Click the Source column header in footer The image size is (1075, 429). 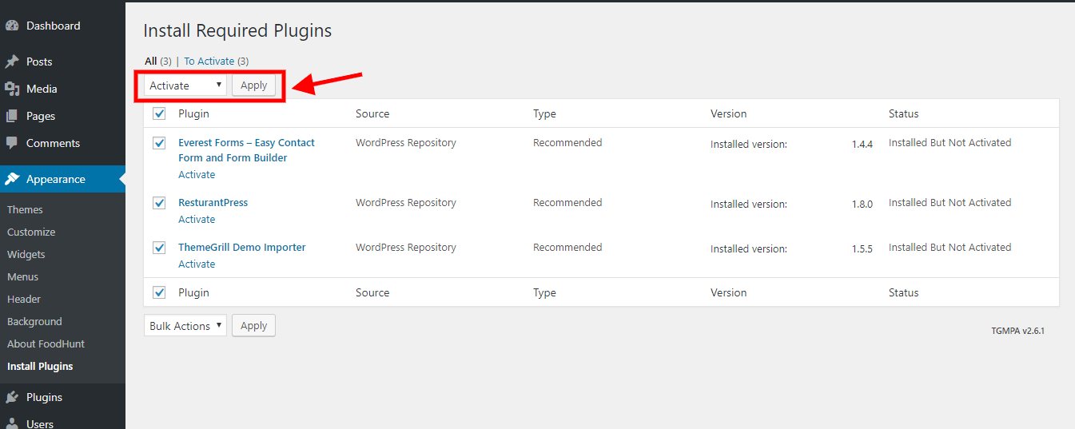[x=372, y=292]
